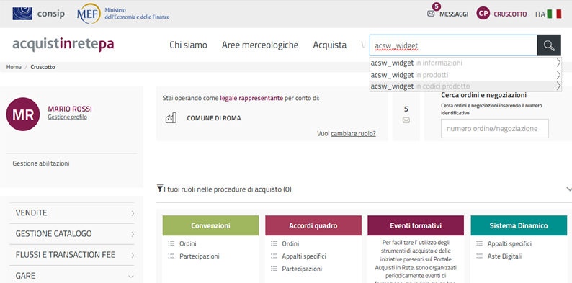Click the numero ordine/negoziazione input field
Screen dimensions: 572x283
click(495, 128)
